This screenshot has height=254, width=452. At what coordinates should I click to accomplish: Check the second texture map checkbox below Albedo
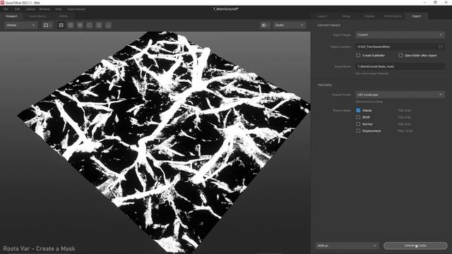click(358, 117)
